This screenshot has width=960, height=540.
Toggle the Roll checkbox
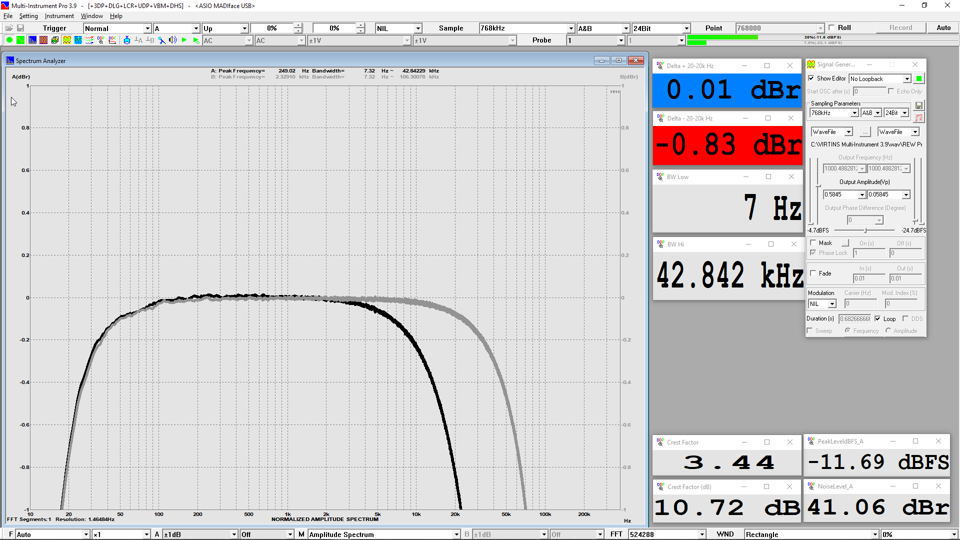[831, 28]
